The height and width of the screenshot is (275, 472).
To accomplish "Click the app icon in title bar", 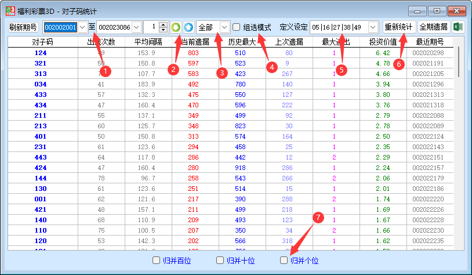I will pos(10,10).
